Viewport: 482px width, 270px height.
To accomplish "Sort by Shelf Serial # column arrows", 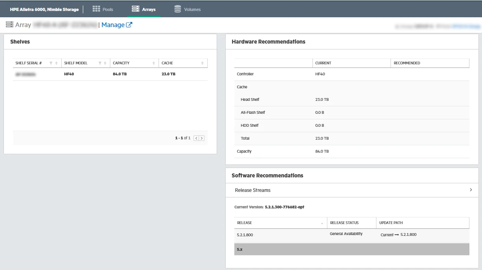I will [x=56, y=63].
